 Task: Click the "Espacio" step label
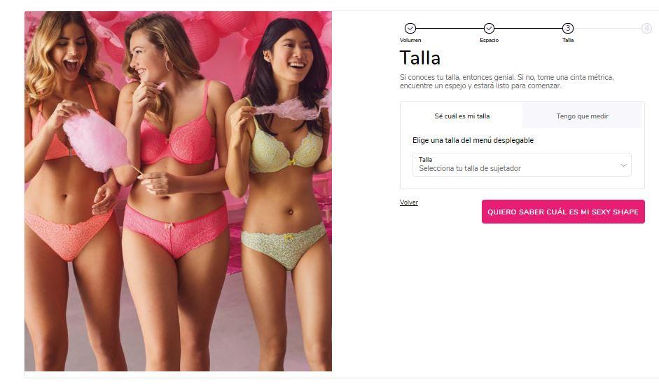[x=490, y=40]
